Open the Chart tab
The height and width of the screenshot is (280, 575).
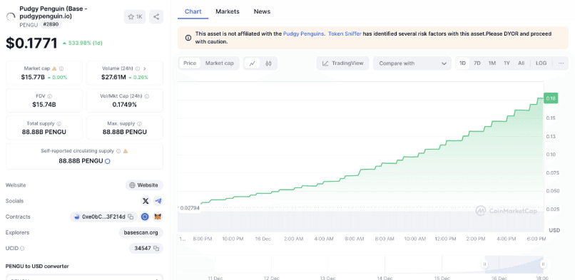[193, 11]
